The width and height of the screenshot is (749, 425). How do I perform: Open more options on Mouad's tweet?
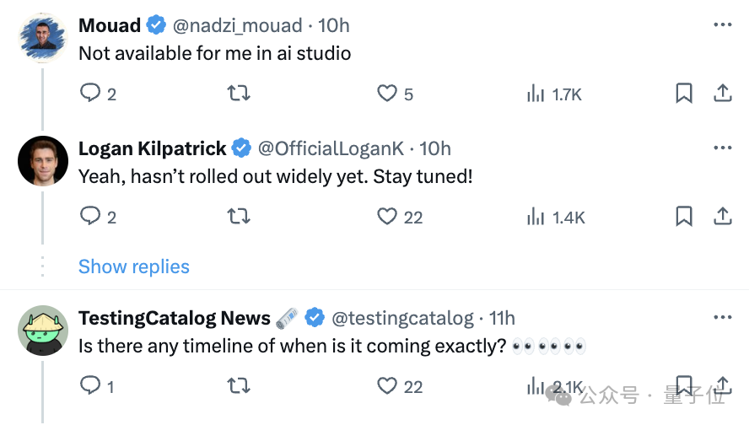coord(723,24)
